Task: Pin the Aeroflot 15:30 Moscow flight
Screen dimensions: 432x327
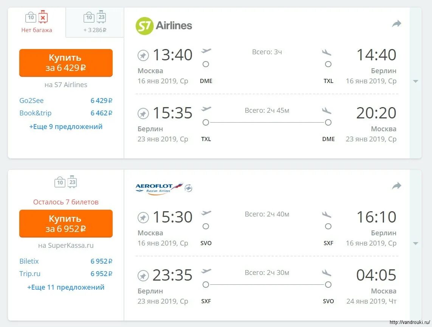Action: [143, 218]
